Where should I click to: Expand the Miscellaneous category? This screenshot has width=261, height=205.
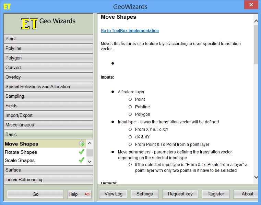(48, 125)
